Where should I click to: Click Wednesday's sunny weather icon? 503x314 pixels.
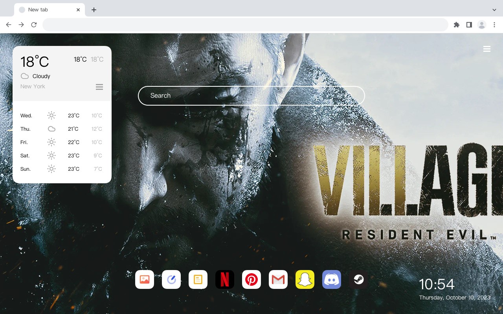(51, 115)
